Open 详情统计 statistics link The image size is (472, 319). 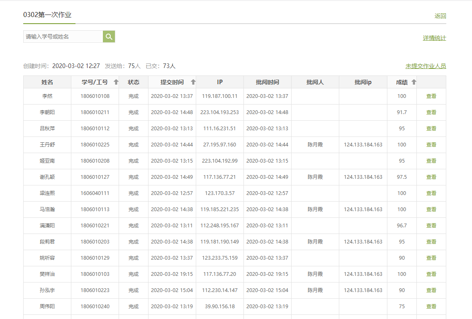[434, 38]
